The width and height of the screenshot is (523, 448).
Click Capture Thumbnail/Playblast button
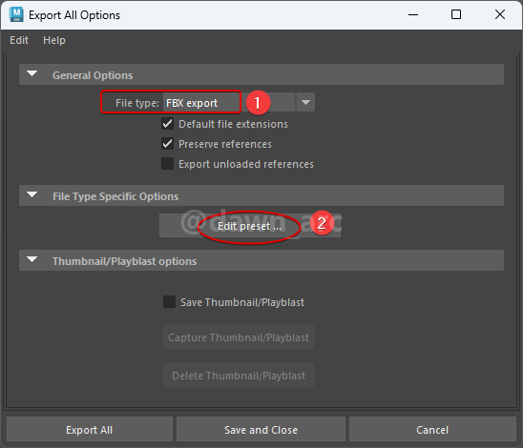coord(239,337)
